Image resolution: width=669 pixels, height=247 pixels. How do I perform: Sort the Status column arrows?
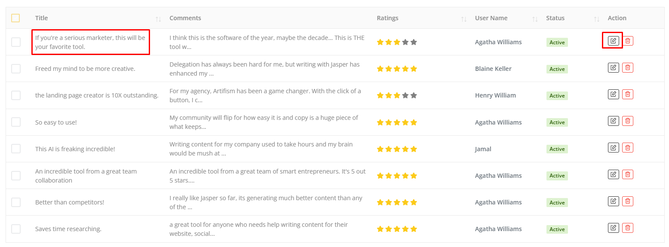coord(596,19)
